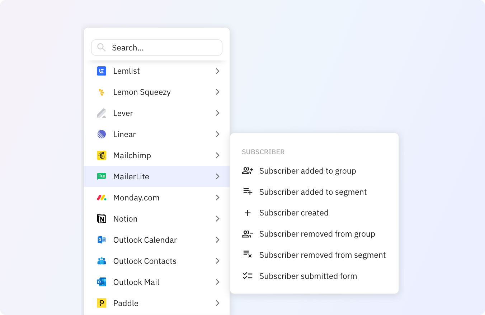This screenshot has height=315, width=485.
Task: Click the checklist icon for submitted form
Action: (x=248, y=276)
